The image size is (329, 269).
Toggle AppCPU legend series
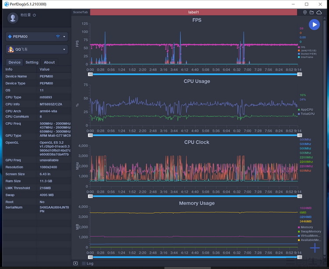click(x=305, y=110)
